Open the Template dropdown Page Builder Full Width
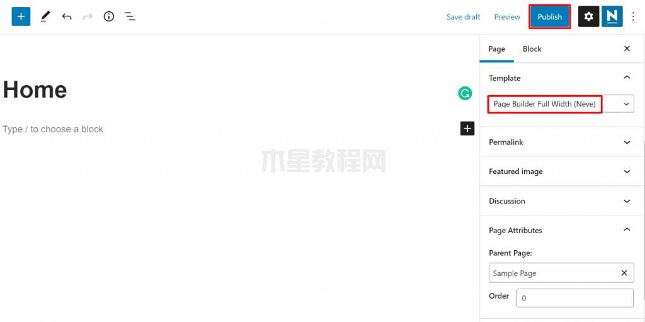 point(561,104)
